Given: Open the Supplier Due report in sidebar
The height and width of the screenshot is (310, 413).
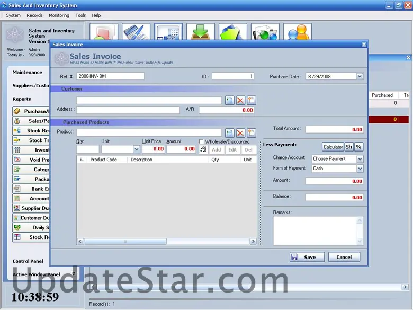Looking at the screenshot, I should 31,208.
